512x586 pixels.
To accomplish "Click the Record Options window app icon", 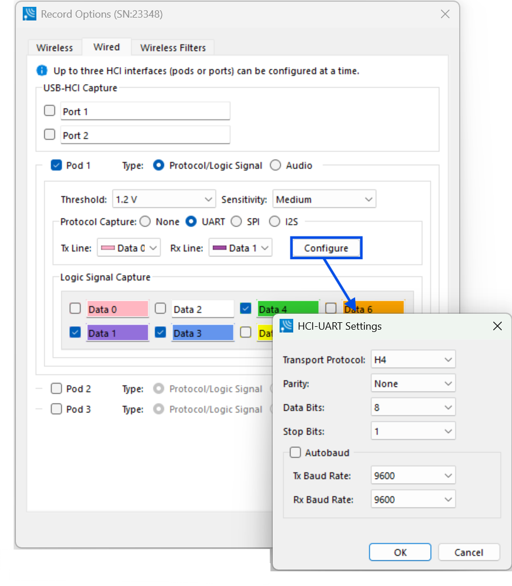I will 30,14.
